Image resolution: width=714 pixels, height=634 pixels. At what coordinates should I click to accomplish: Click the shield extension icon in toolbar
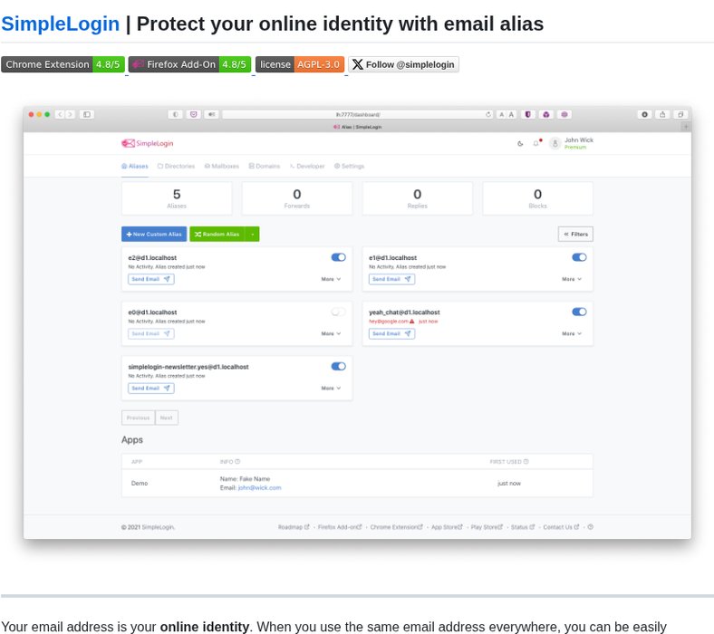coord(527,115)
